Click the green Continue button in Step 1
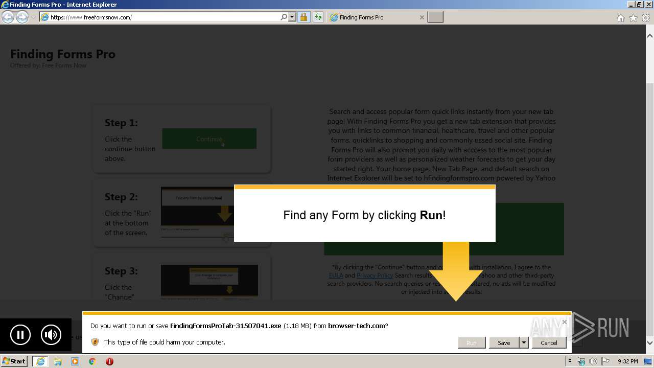 coord(209,139)
